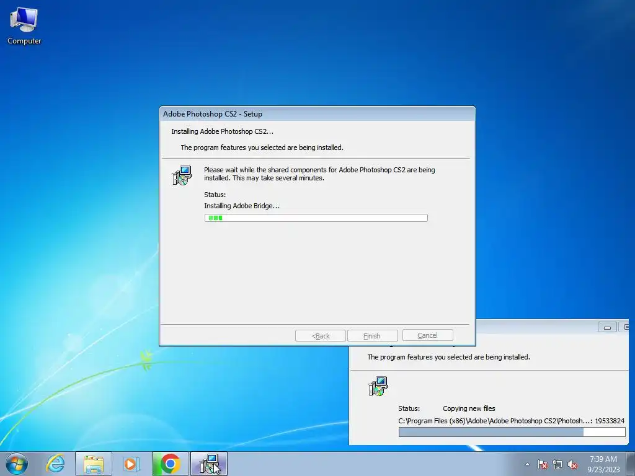The image size is (635, 476).
Task: Launch Internet Explorer from the taskbar
Action: click(55, 464)
